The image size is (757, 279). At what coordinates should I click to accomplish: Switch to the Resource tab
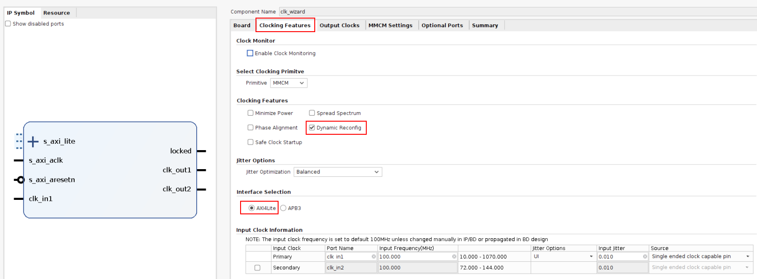point(57,13)
